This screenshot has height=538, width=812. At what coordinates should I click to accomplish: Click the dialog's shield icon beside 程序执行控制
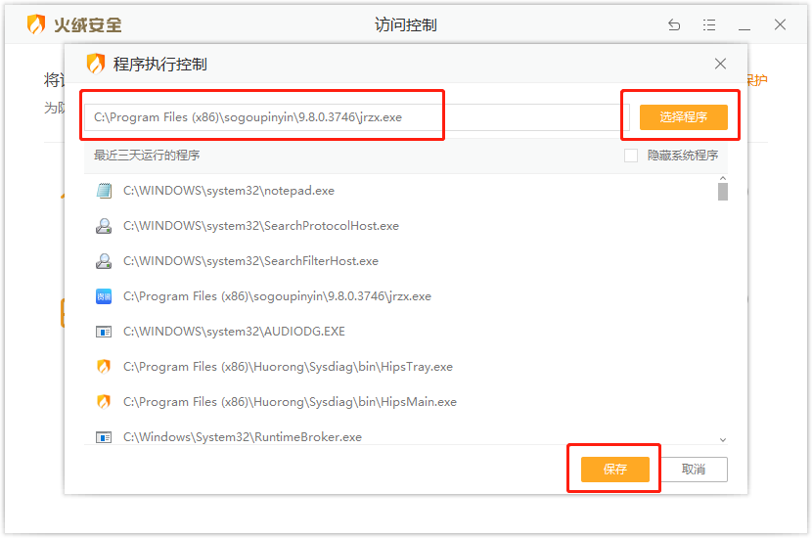pyautogui.click(x=96, y=64)
